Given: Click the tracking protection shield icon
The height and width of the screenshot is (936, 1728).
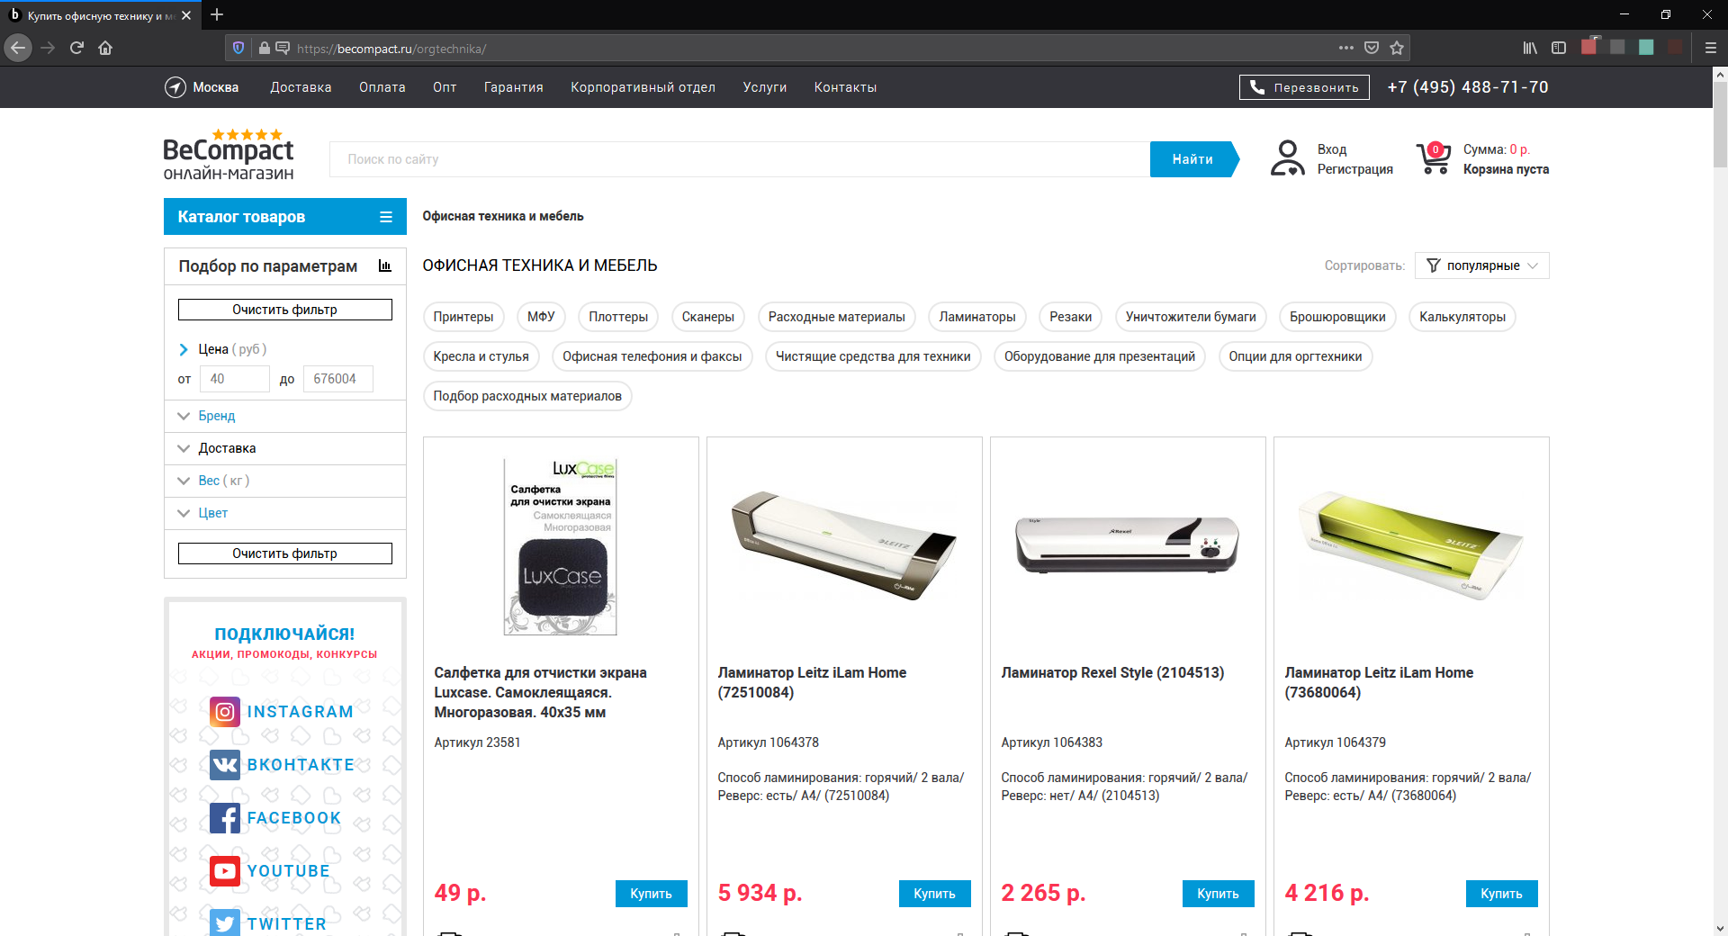Looking at the screenshot, I should [238, 48].
